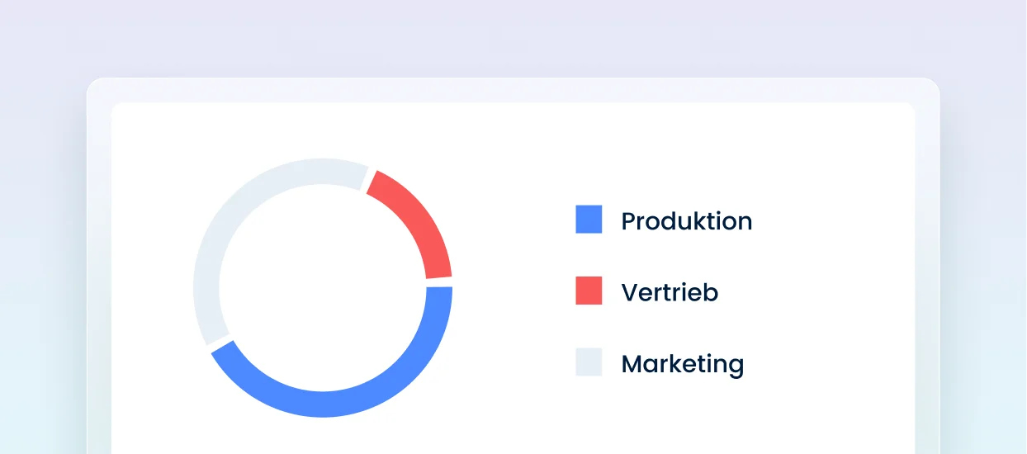Click the empty center of the donut chart
The height and width of the screenshot is (454, 1027).
pyautogui.click(x=323, y=287)
